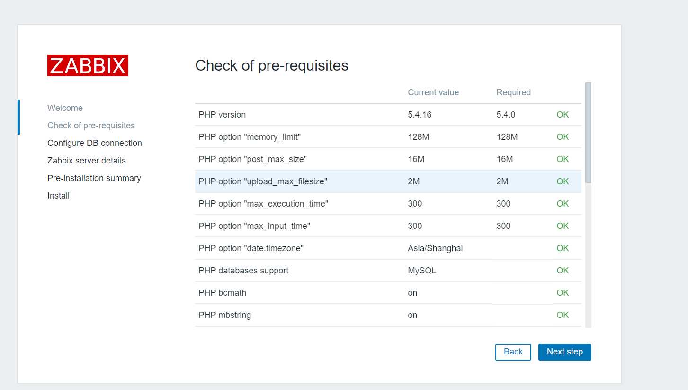Click PHP option "max_execution_time" label
The width and height of the screenshot is (688, 390).
click(x=263, y=204)
